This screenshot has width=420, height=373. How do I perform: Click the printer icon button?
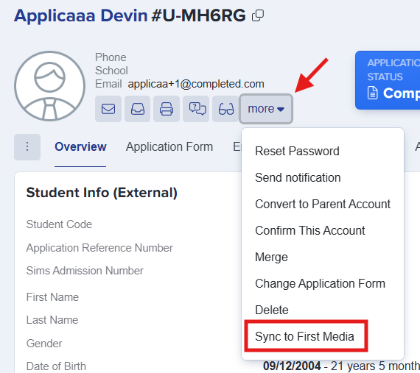(167, 109)
